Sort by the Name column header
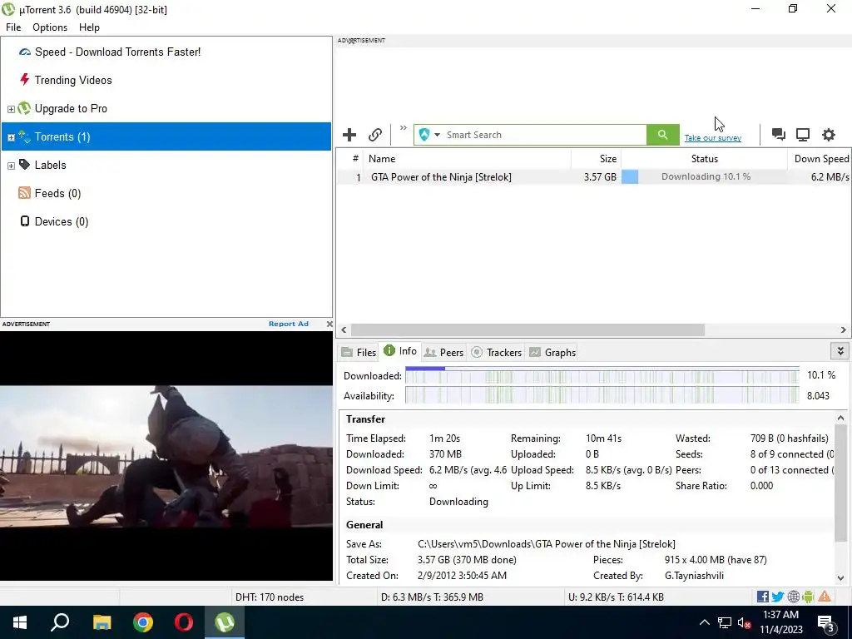This screenshot has height=639, width=852. tap(467, 159)
